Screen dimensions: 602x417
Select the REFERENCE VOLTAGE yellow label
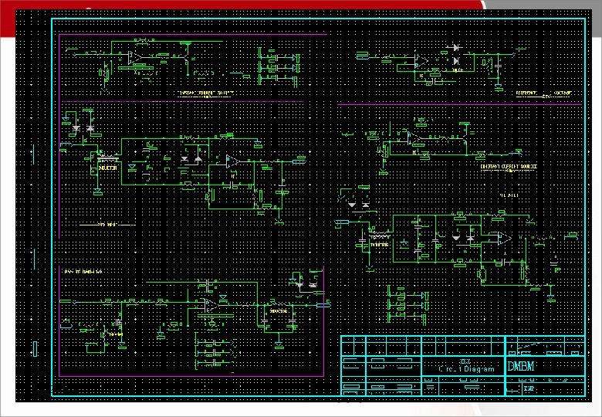coord(543,93)
